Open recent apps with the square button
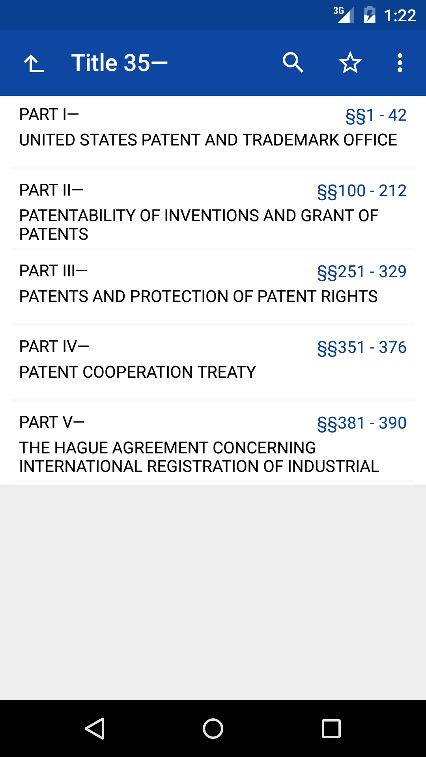This screenshot has width=426, height=757. tap(331, 729)
